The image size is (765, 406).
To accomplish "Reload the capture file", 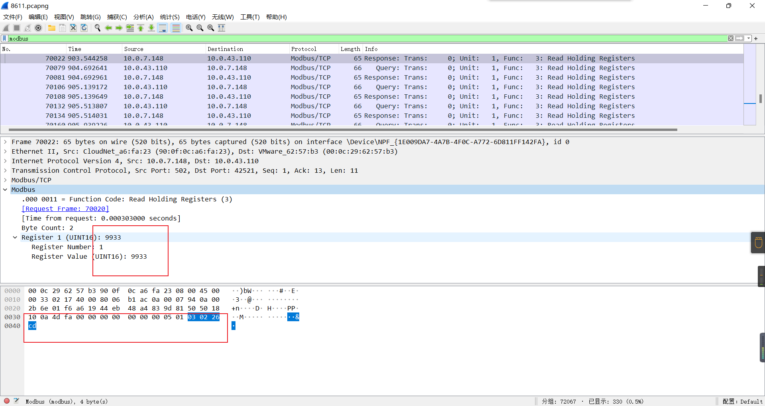I will (x=84, y=28).
